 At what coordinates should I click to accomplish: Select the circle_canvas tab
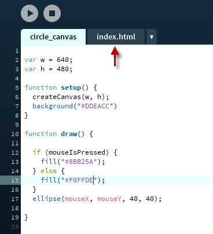pyautogui.click(x=53, y=37)
